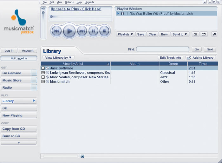Open the Options menu
This screenshot has height=163, width=222.
69,2
